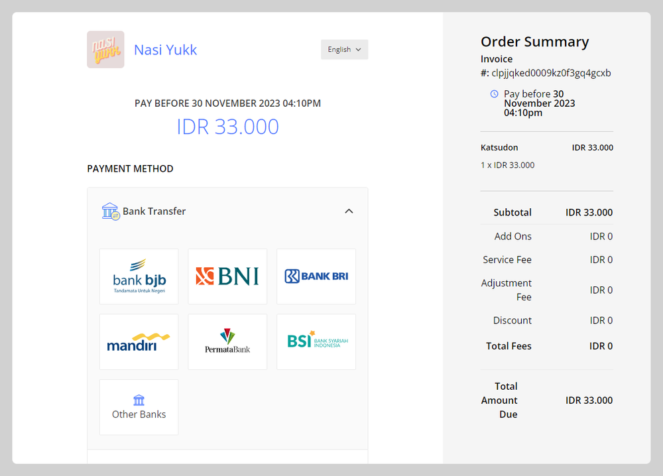Select bank bjb payment option
The height and width of the screenshot is (476, 663).
[x=139, y=276]
